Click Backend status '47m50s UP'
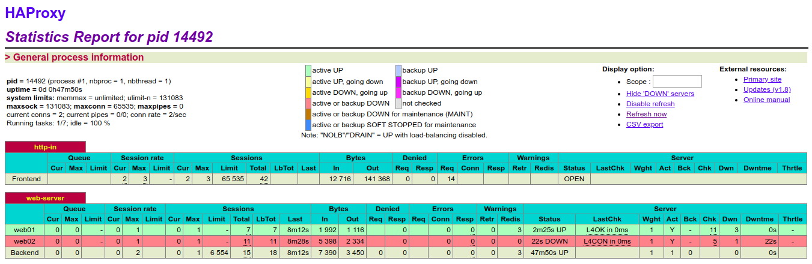Screen dimensions: 812x264 coord(549,253)
